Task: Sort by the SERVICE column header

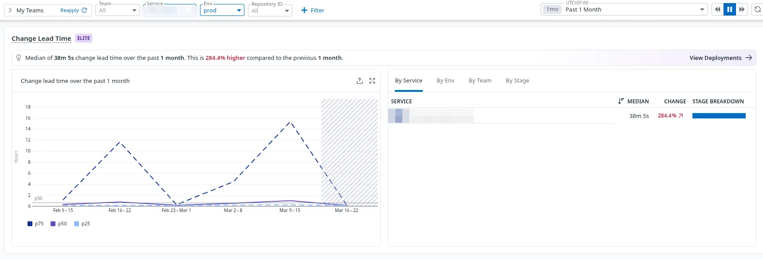Action: coord(401,102)
